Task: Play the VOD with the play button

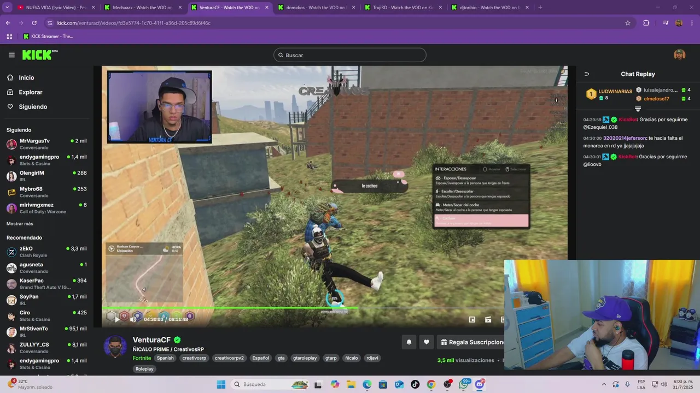Action: tap(117, 319)
